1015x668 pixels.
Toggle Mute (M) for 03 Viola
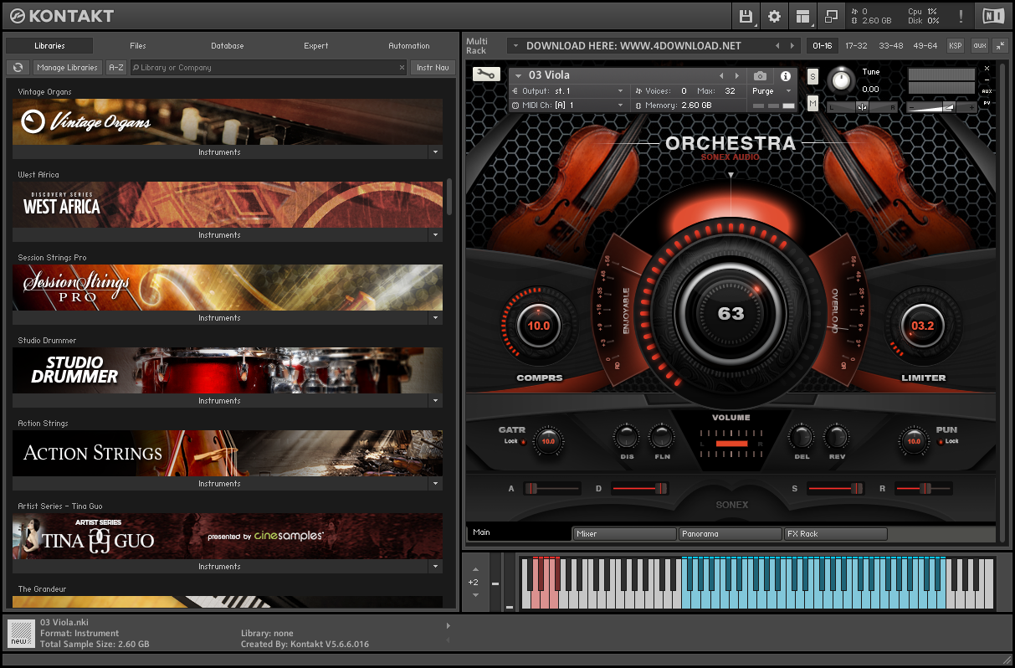point(813,104)
